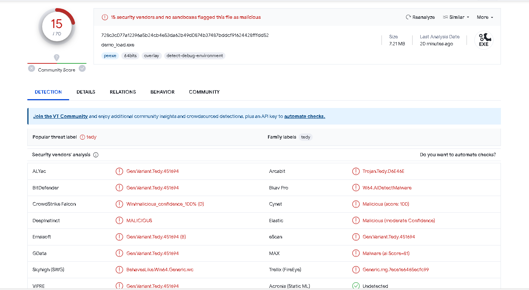Open the COMMUNITY tab
The width and height of the screenshot is (529, 290).
pyautogui.click(x=204, y=92)
